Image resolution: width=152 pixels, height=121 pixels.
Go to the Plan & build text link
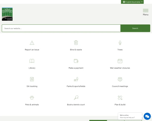pyautogui.click(x=120, y=105)
